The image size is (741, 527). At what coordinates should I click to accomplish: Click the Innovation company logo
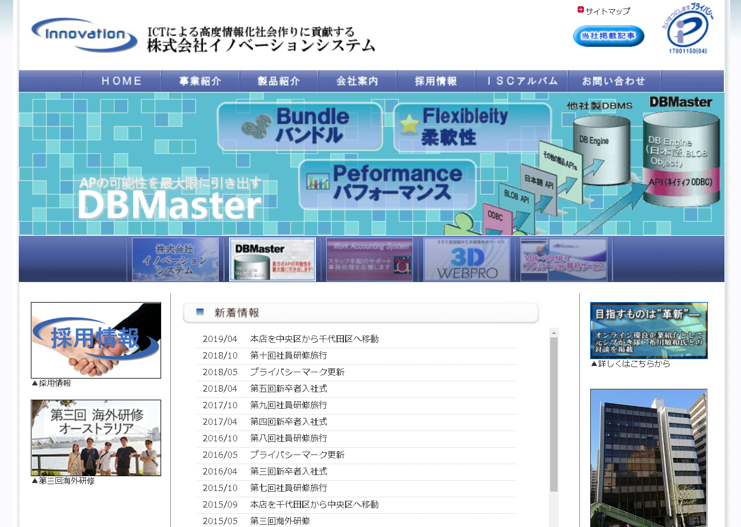tap(85, 34)
